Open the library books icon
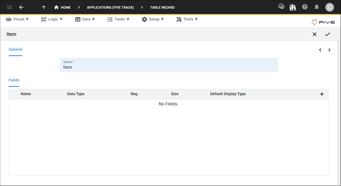The width and height of the screenshot is (341, 186). [293, 7]
